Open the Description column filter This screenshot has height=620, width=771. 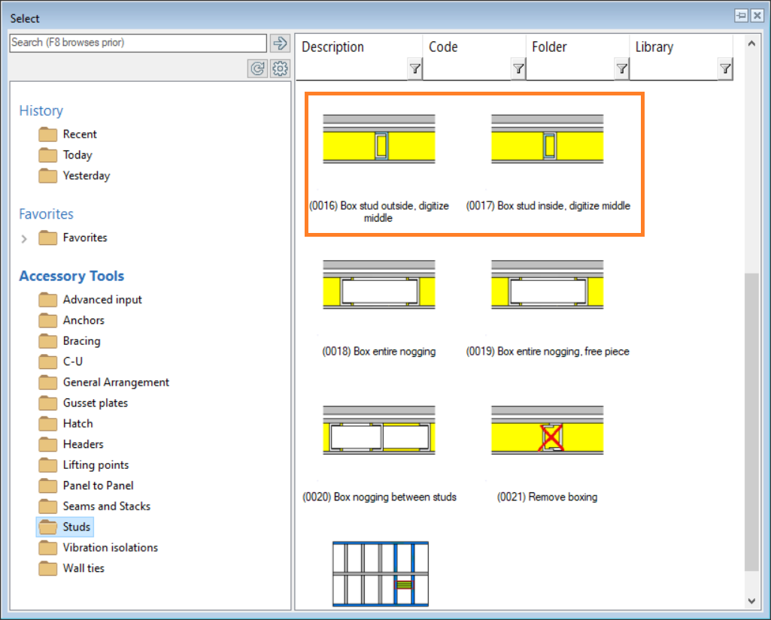[x=414, y=69]
